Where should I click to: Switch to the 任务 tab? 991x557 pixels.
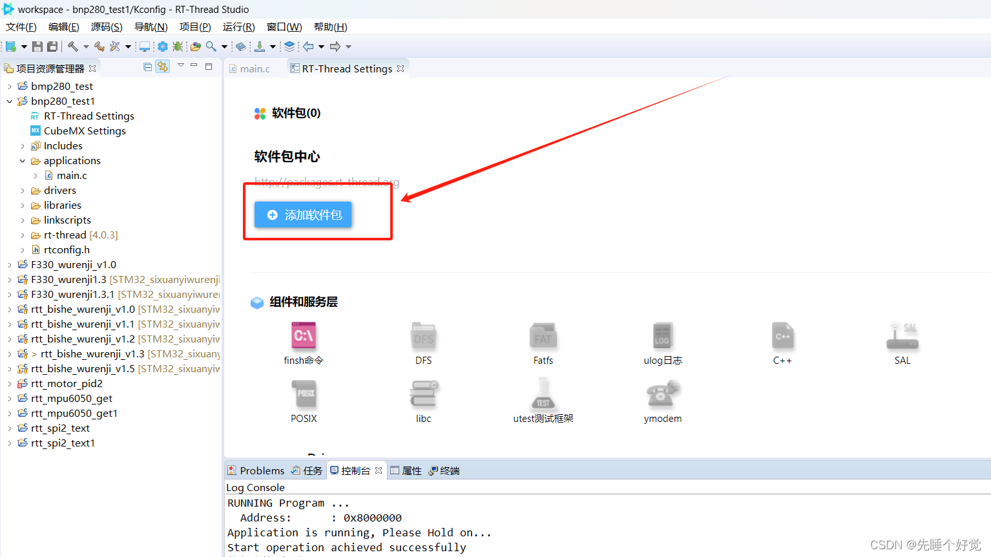click(x=307, y=470)
